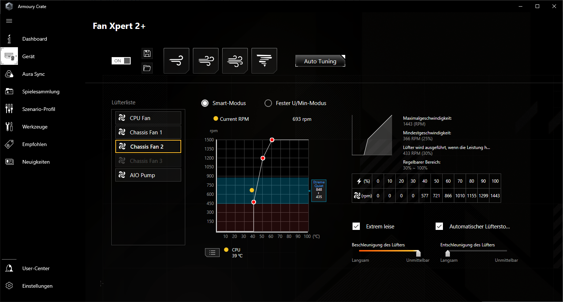Select AIO Pump in the fan list
Image resolution: width=563 pixels, height=302 pixels.
(x=148, y=175)
